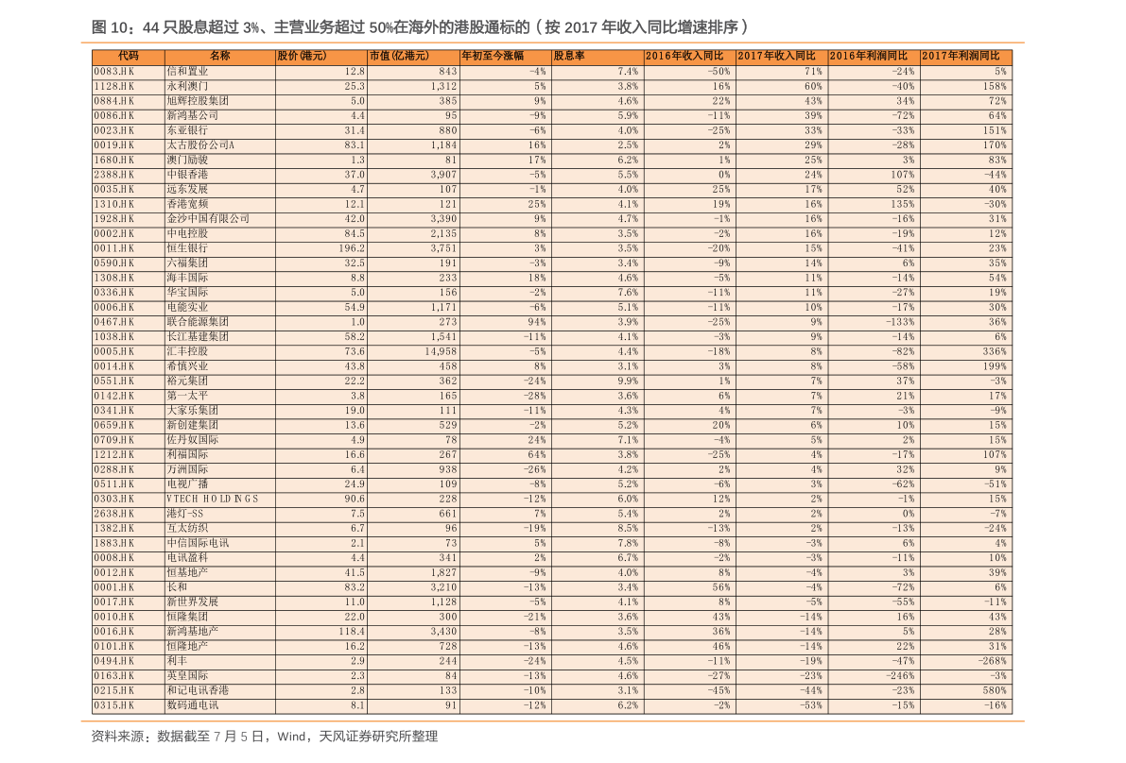This screenshot has height=763, width=1126.
Task: Select the stock code 0590.HK
Action: (x=114, y=263)
